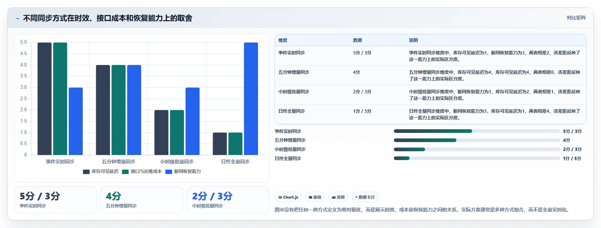Click the 事件实时同步 table row name
The height and width of the screenshot is (228, 601).
point(291,53)
